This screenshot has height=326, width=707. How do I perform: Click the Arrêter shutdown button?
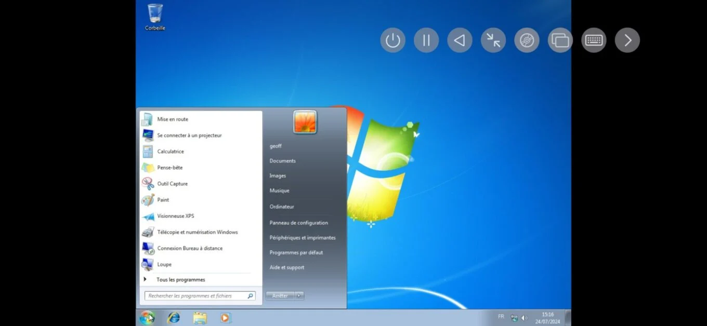click(x=280, y=296)
